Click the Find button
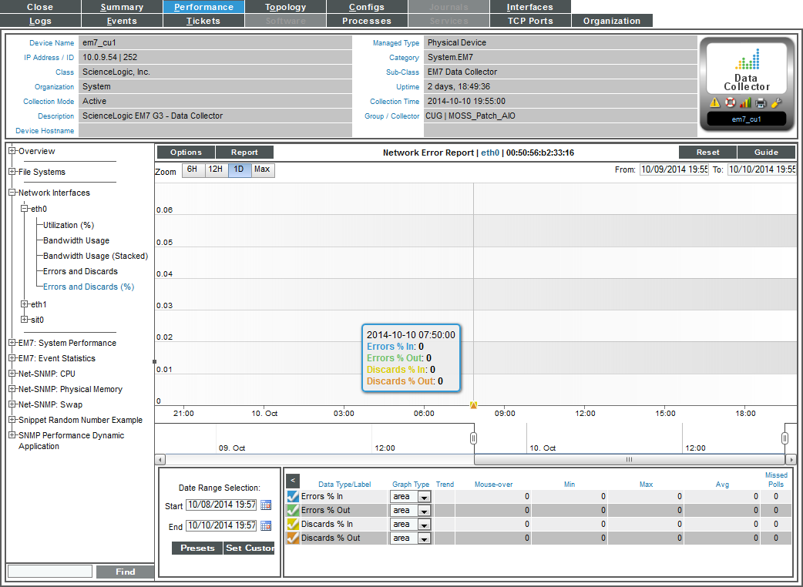Viewport: 803px width, 587px height. [126, 572]
